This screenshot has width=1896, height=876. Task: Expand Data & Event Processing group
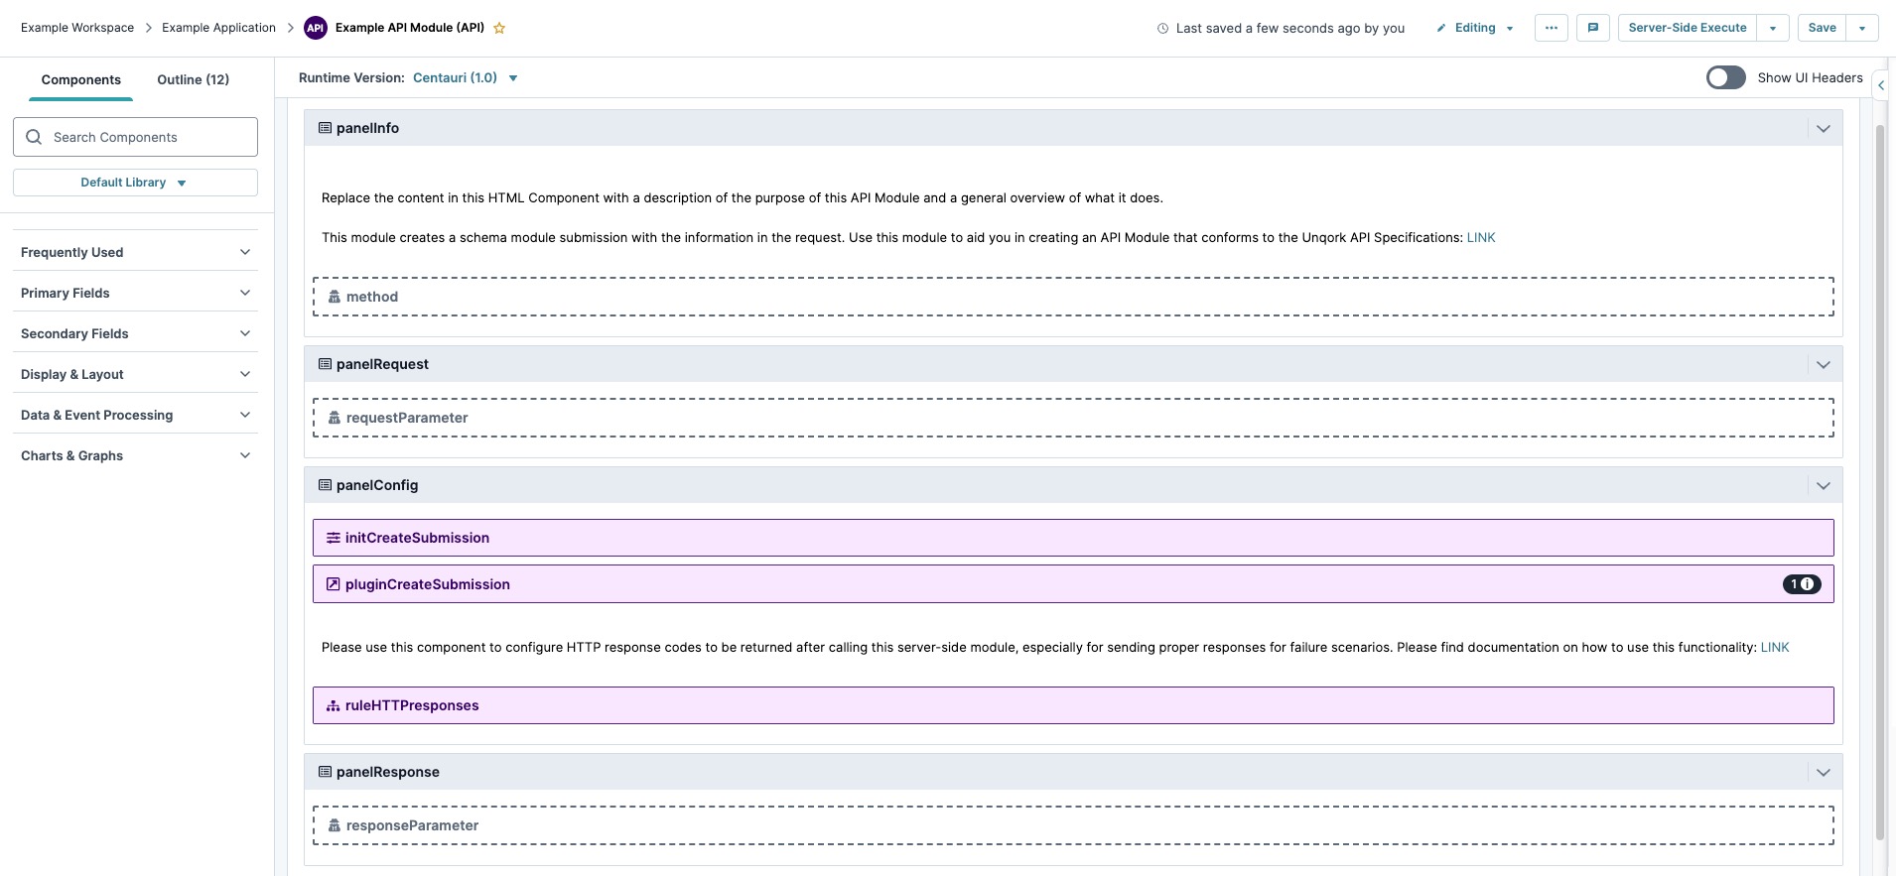[x=135, y=415]
